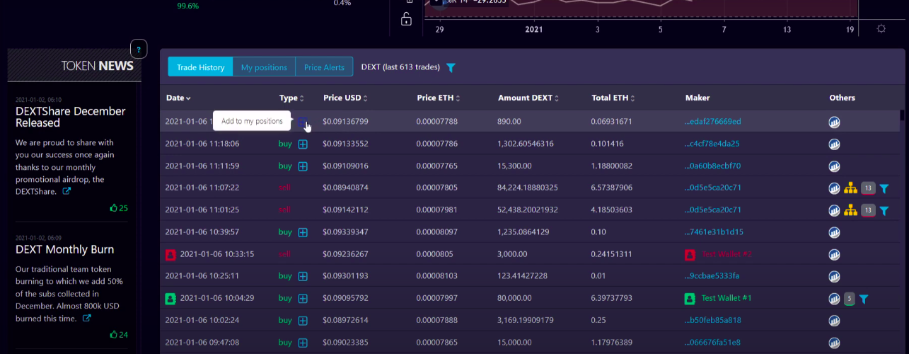
Task: Add the 09:47:08 buy trade to my positions
Action: pyautogui.click(x=303, y=343)
